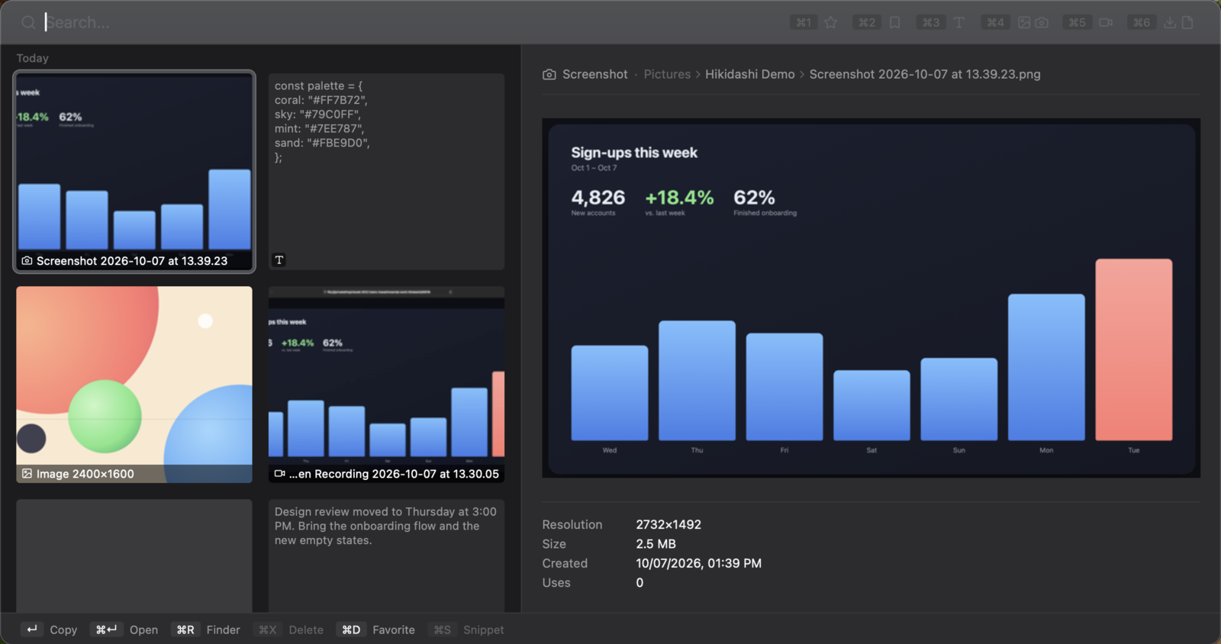Filter to recordings with the video camera icon

(1106, 23)
